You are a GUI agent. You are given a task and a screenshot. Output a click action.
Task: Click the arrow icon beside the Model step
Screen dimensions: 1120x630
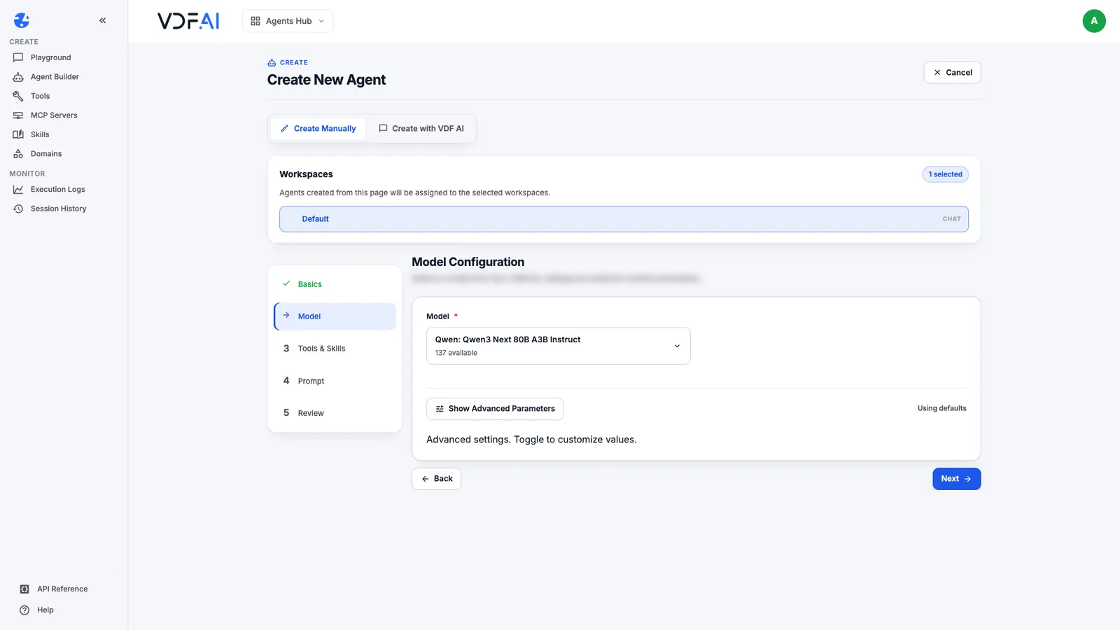point(286,316)
